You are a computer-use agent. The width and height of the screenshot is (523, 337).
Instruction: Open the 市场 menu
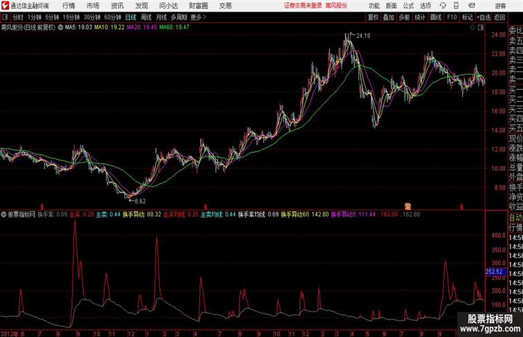93,6
